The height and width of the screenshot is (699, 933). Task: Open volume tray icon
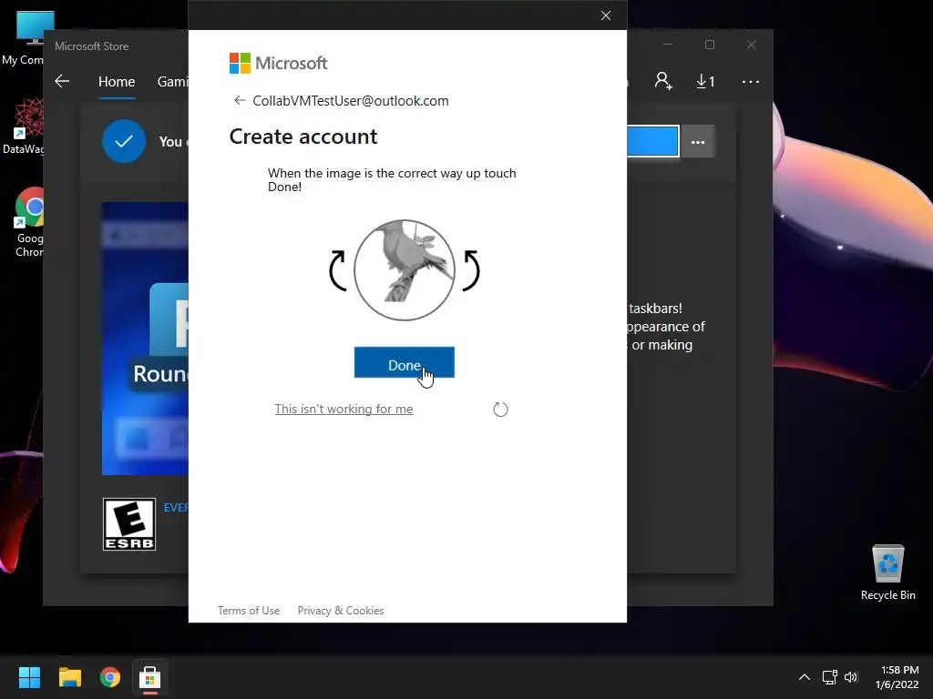click(851, 677)
